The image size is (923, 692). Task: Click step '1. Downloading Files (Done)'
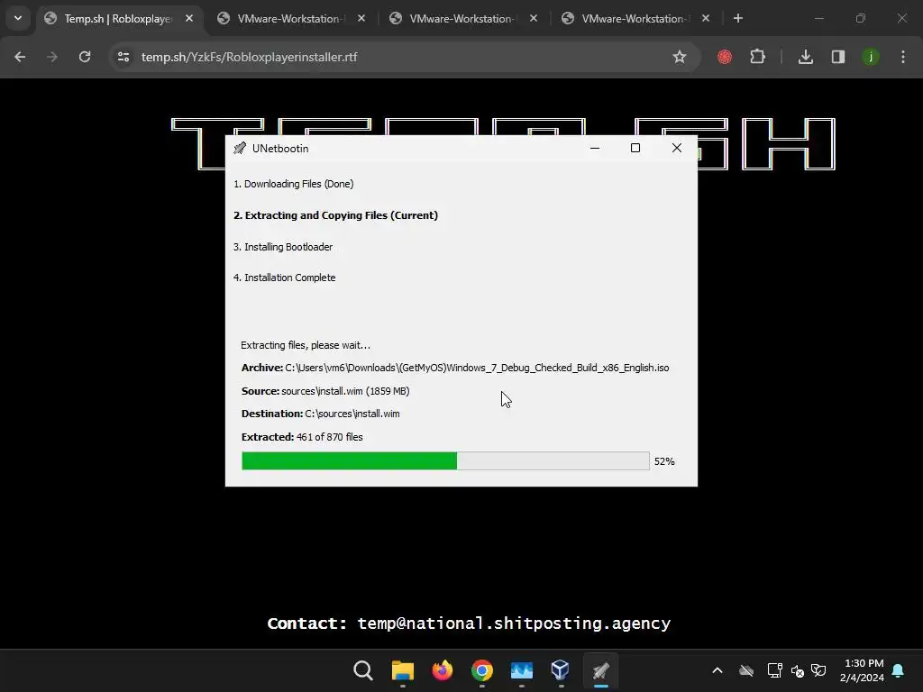[x=294, y=184]
